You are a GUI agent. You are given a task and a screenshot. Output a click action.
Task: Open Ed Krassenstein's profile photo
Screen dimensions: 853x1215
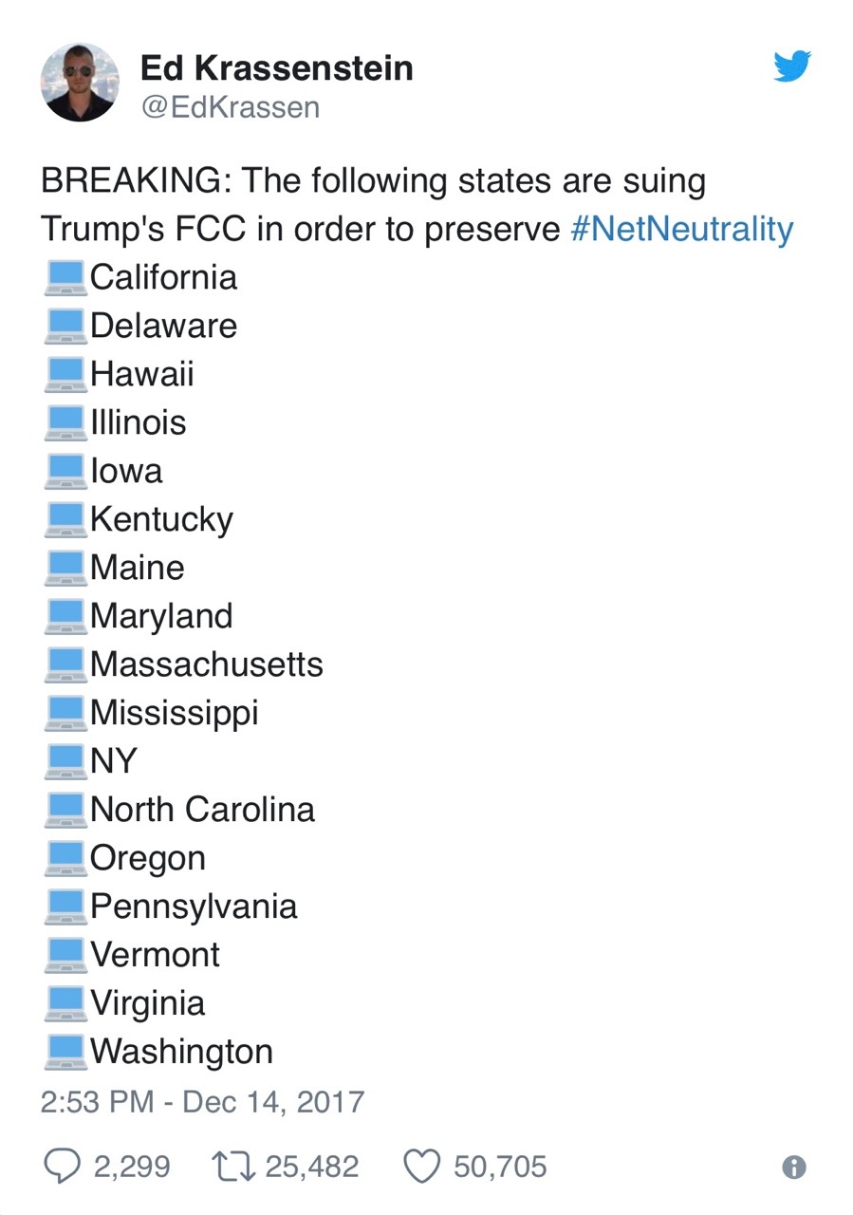pos(80,82)
